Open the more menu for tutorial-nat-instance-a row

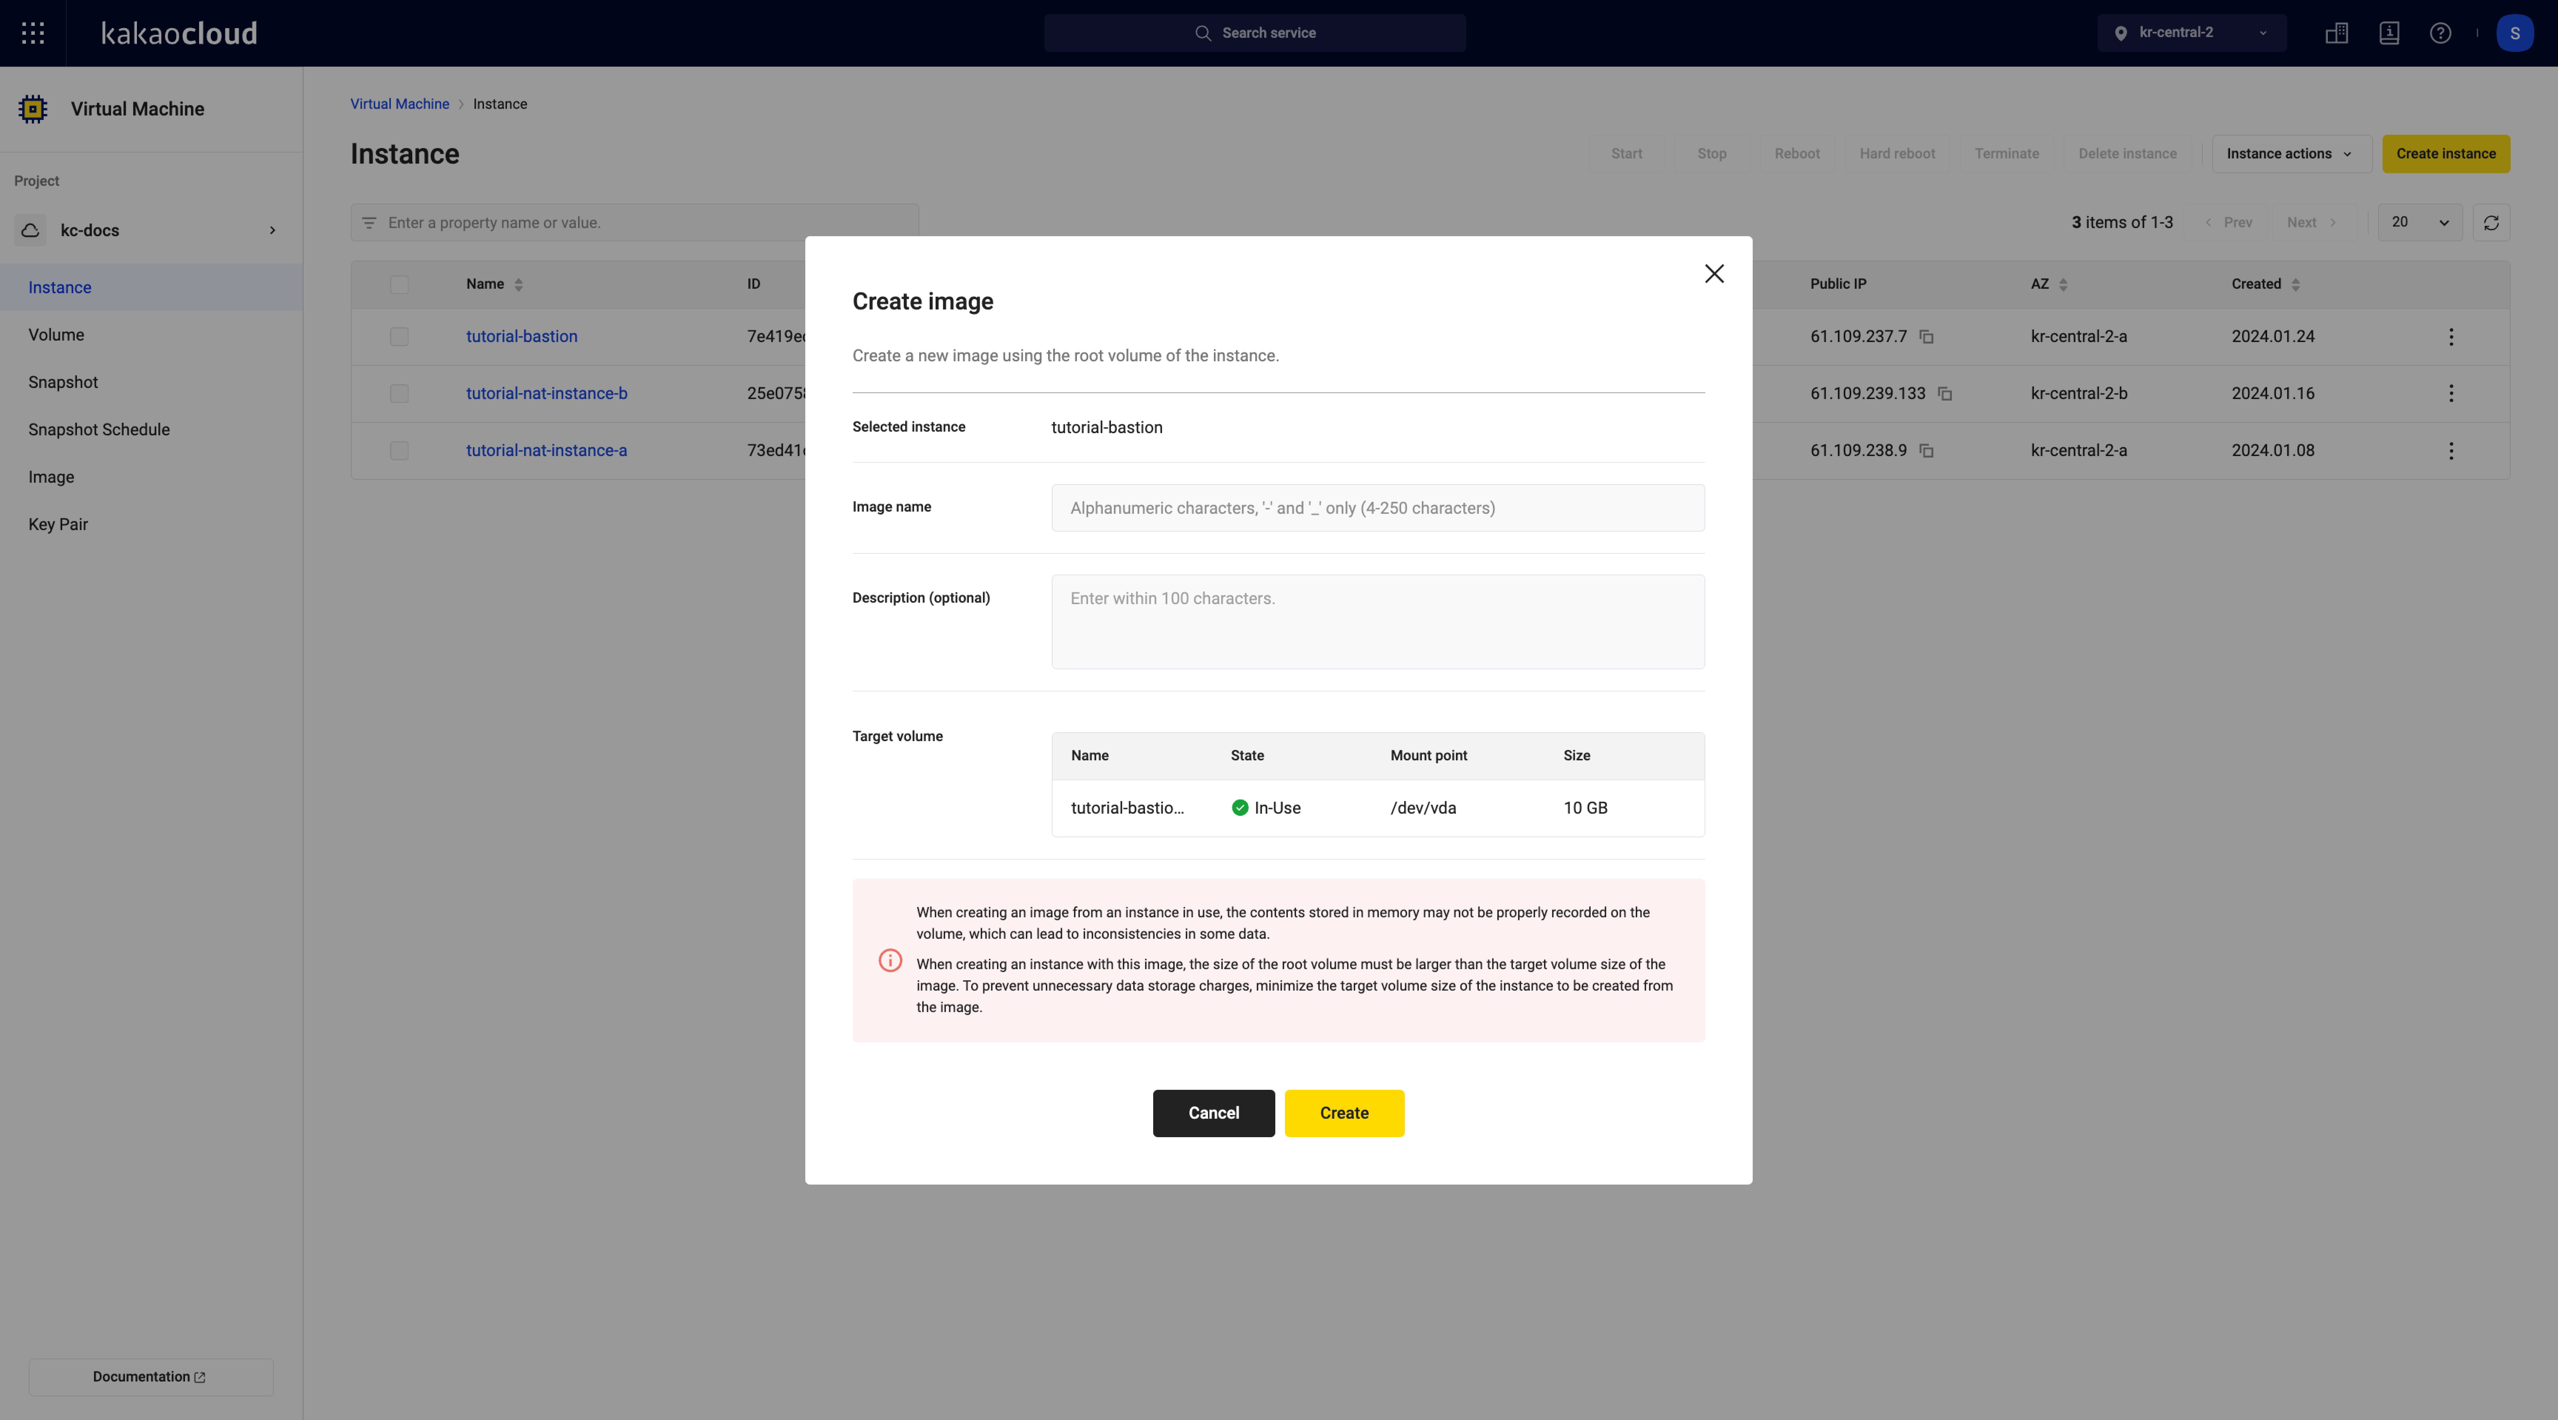(2451, 451)
